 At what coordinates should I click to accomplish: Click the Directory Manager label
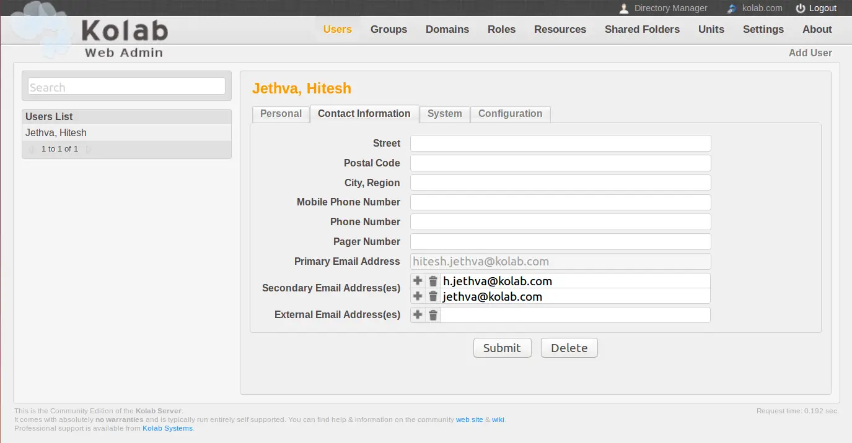[671, 8]
